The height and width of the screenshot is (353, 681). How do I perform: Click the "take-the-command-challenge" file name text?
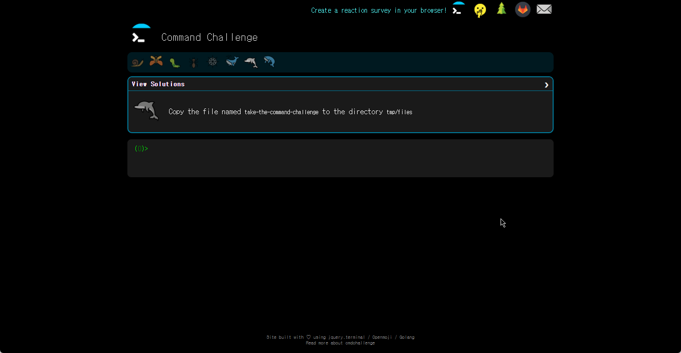[x=281, y=112]
